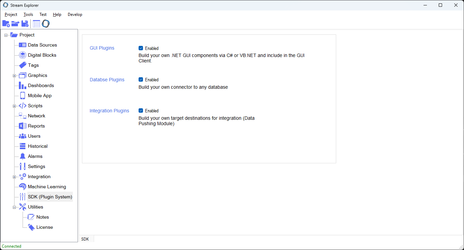Click the Mobile App phone icon

(x=23, y=95)
